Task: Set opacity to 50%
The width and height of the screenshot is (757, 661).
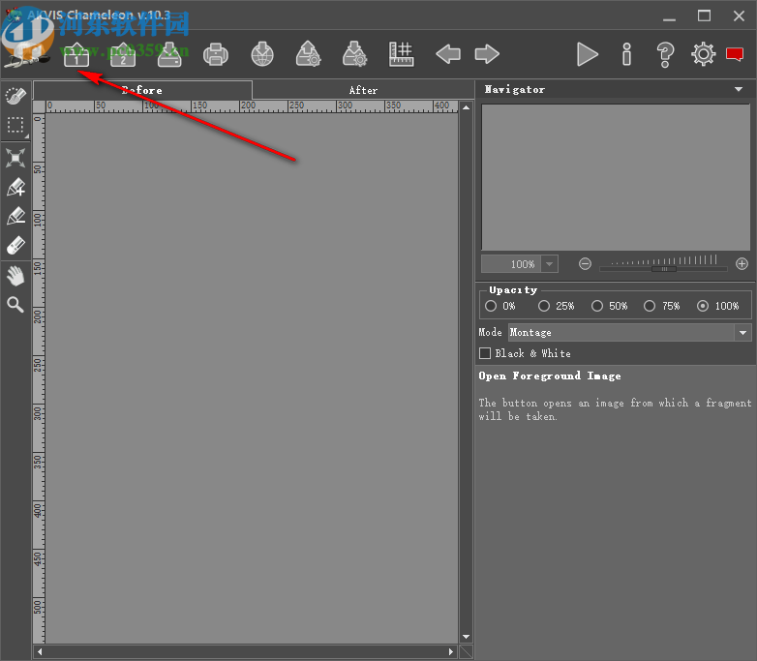Action: coord(597,306)
